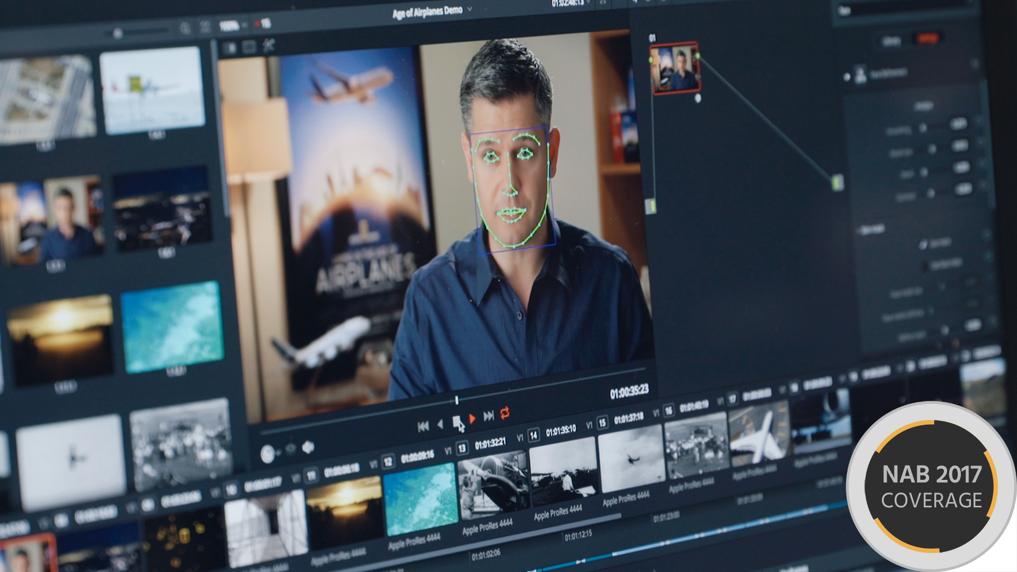Click the image wipe icon above viewer

click(230, 49)
